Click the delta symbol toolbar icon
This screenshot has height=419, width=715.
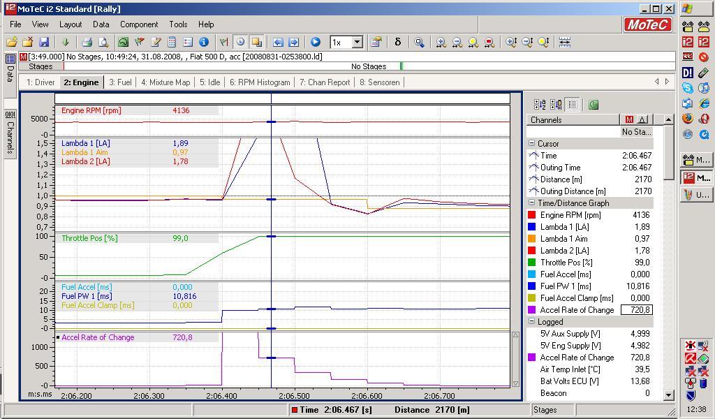point(397,43)
